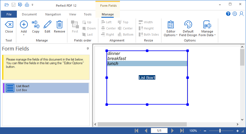Align fields Right
Viewport: 246px width, 134px height.
coord(108,34)
